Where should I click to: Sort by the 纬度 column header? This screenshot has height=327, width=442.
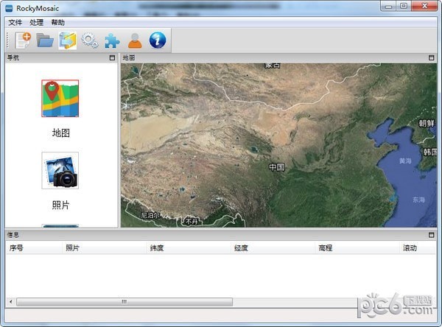[x=157, y=248]
